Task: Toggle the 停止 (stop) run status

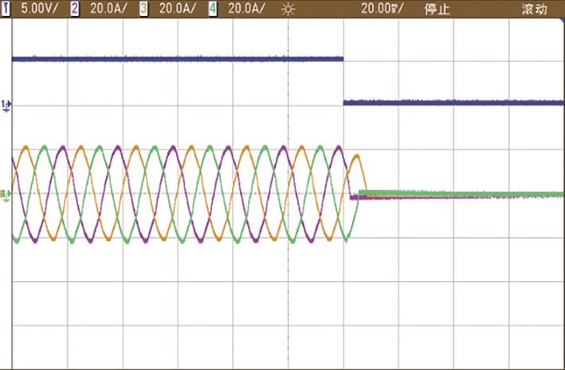Action: (x=437, y=10)
